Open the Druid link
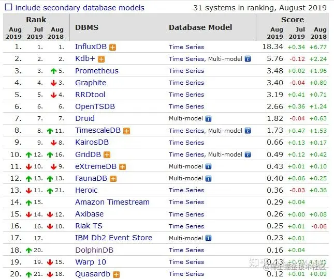334x279 pixels. coord(85,118)
